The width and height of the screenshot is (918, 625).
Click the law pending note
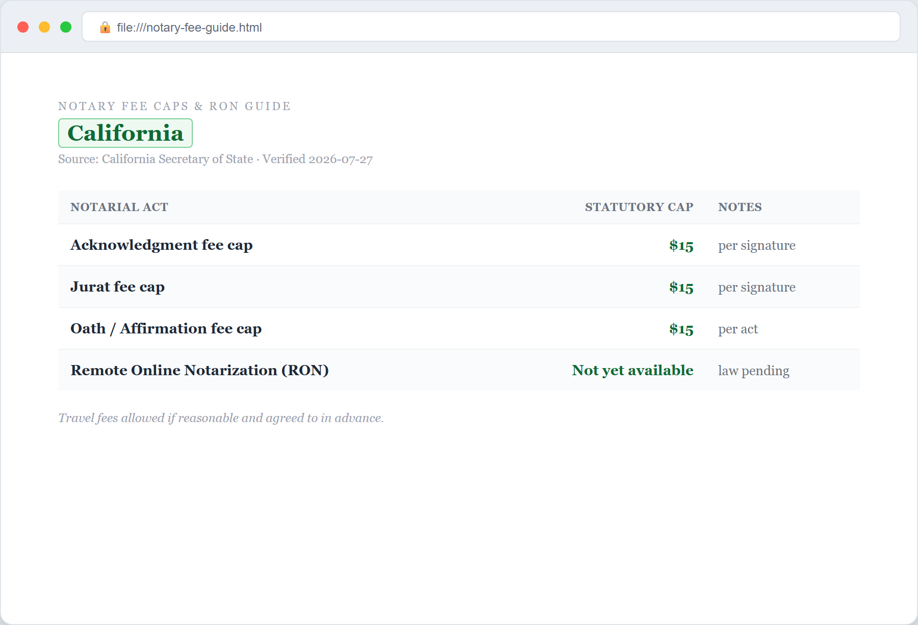coord(754,371)
